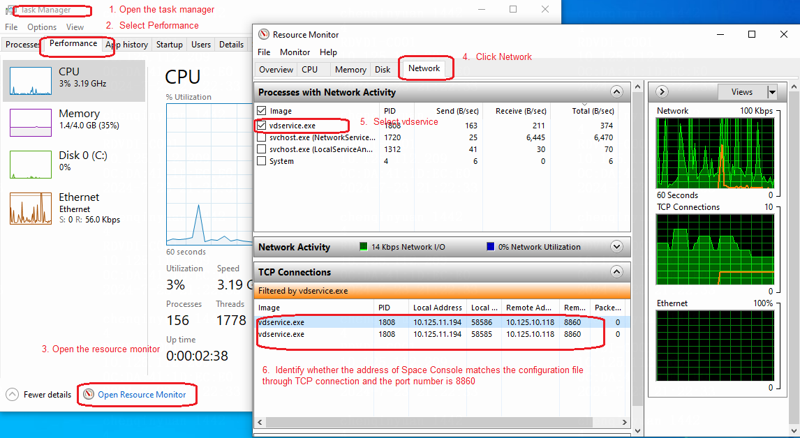Select the CPU graph thumbnail in Task Manager
The width and height of the screenshot is (800, 438).
coord(31,81)
